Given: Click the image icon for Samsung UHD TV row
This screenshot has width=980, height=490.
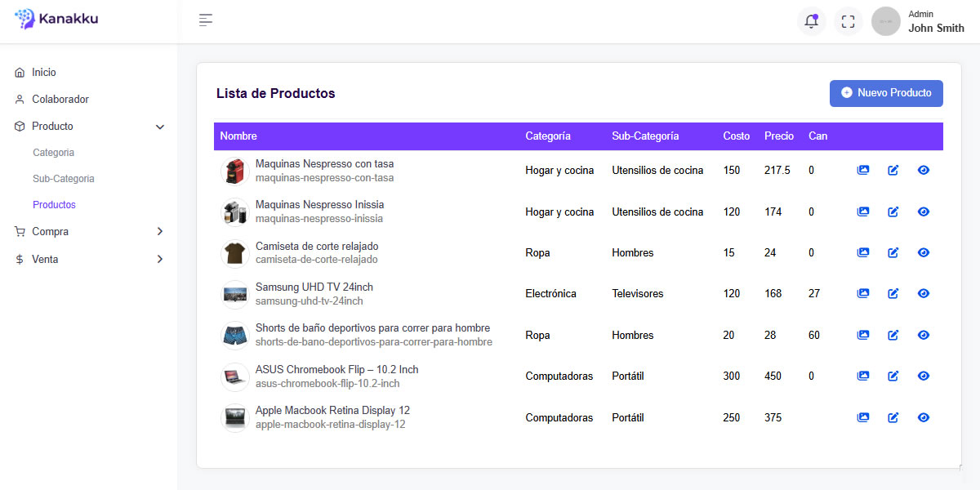Looking at the screenshot, I should click(x=863, y=293).
